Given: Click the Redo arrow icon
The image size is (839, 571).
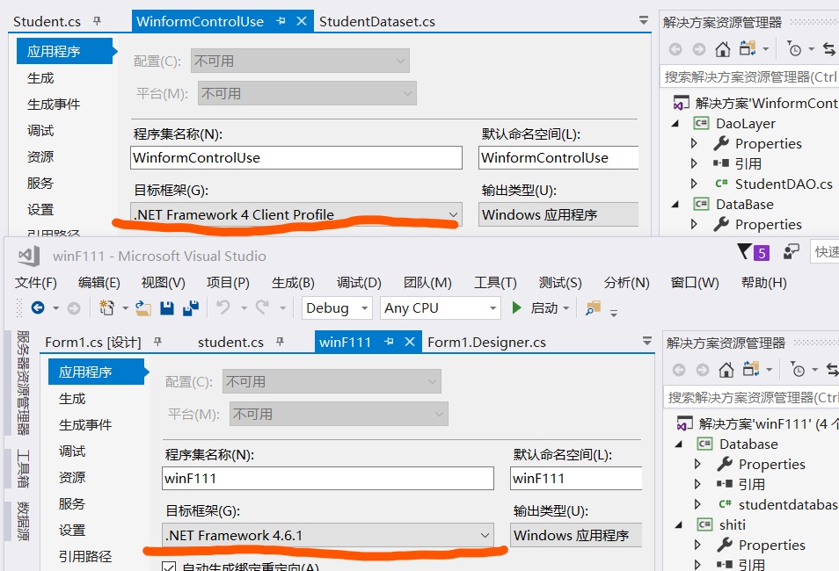Looking at the screenshot, I should point(262,307).
